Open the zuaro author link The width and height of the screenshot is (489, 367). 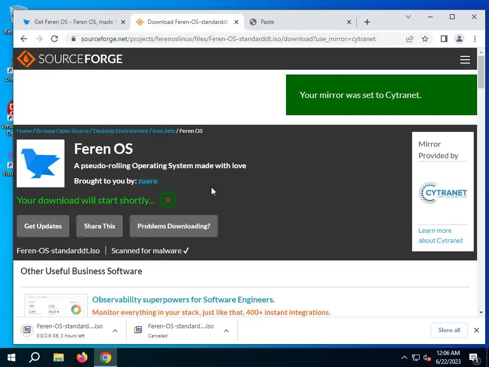click(148, 181)
